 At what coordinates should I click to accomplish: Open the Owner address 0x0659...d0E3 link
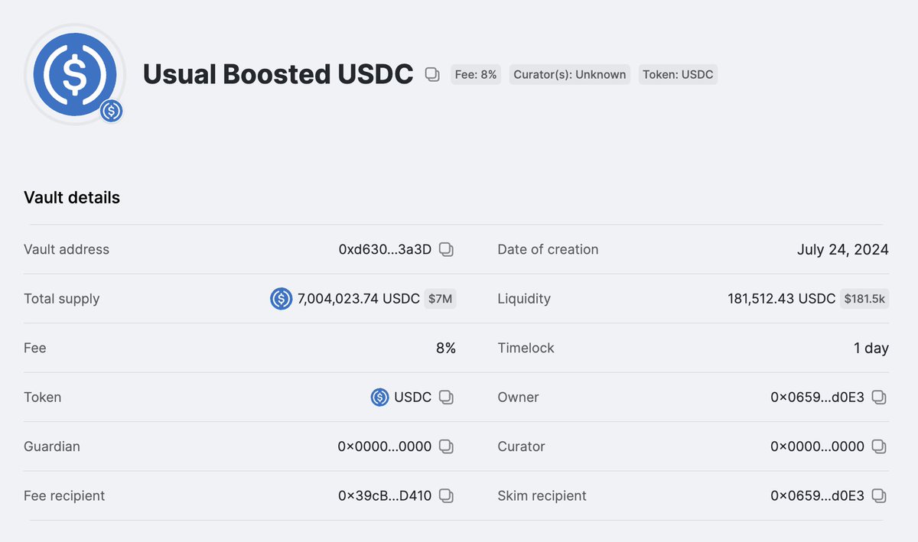click(x=817, y=398)
